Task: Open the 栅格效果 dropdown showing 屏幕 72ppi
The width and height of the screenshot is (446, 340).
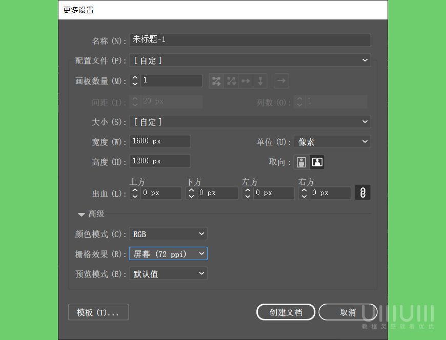Action: (x=168, y=253)
